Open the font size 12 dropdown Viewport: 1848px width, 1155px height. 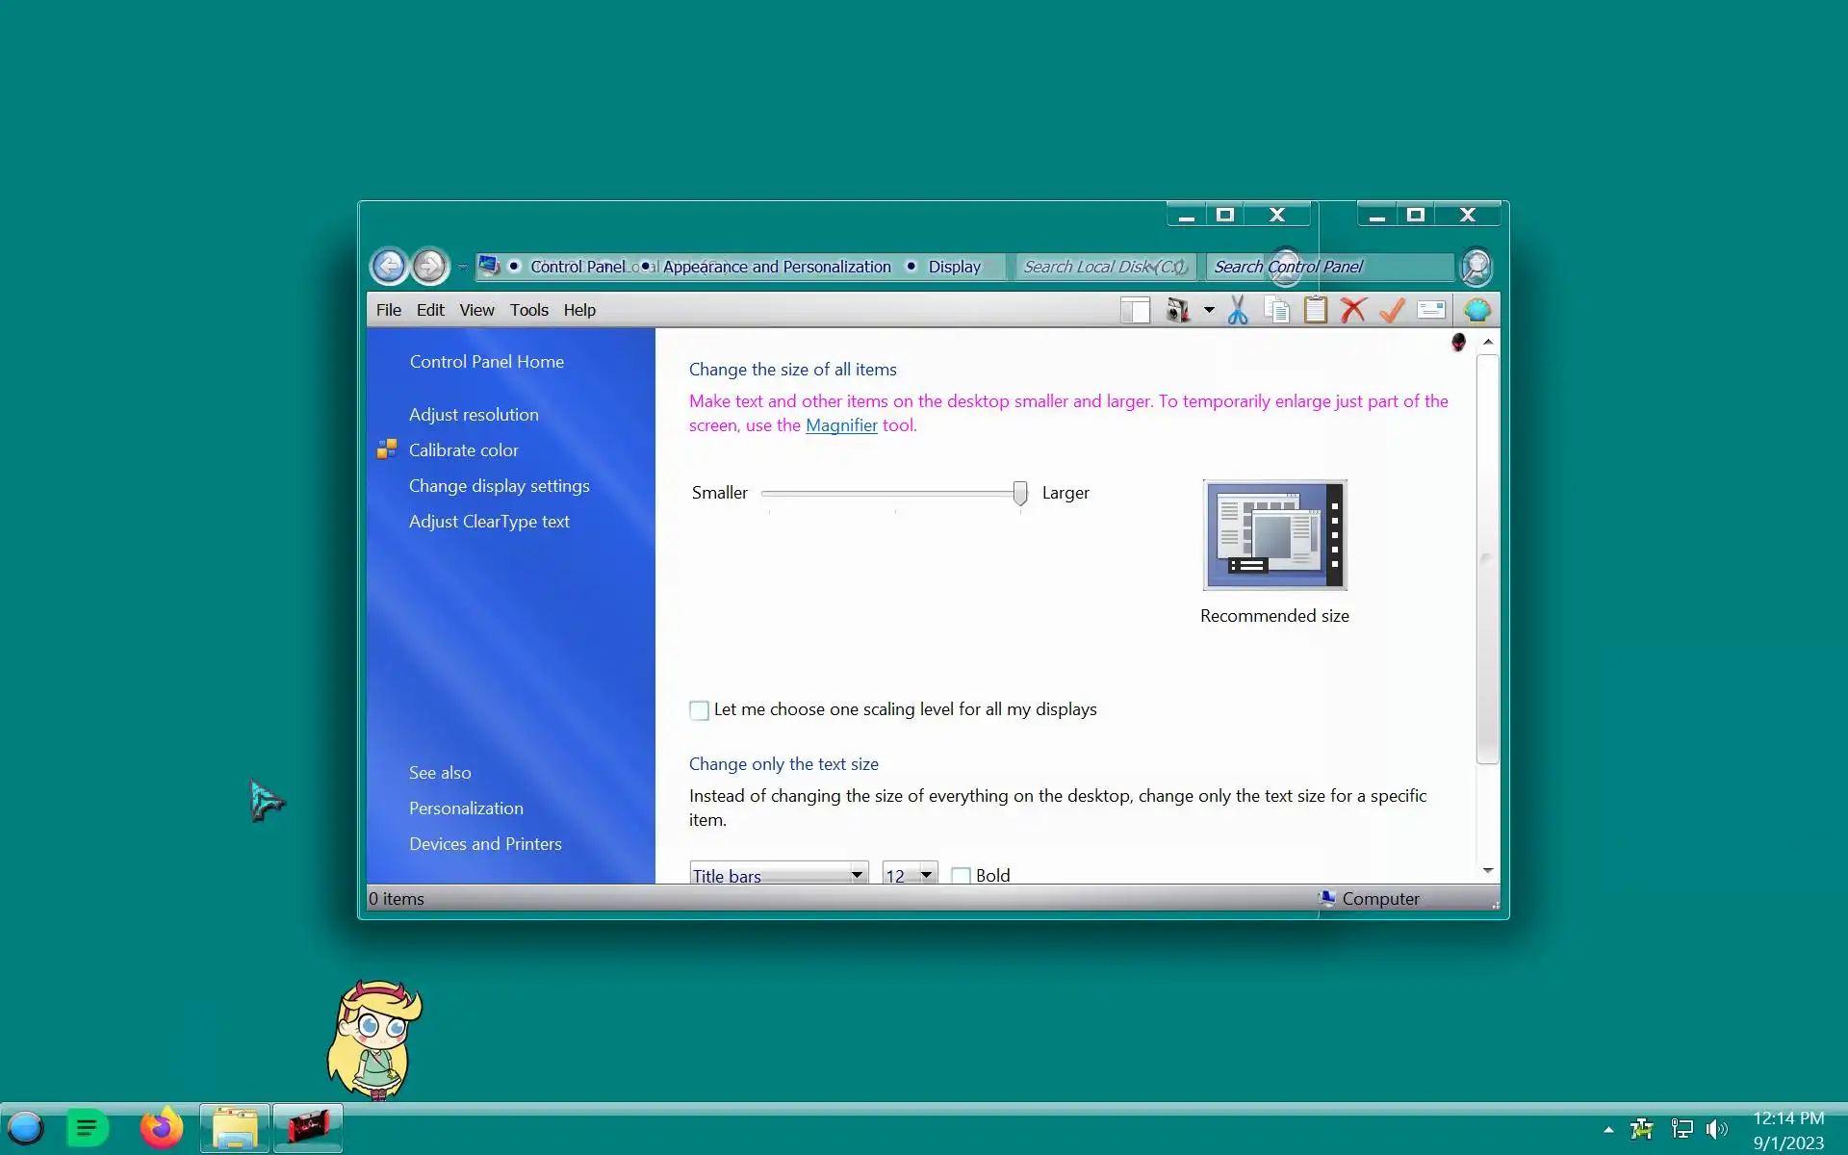pyautogui.click(x=926, y=874)
